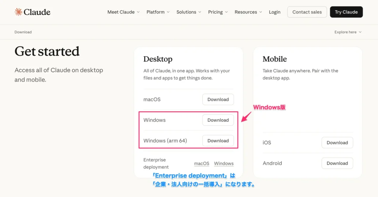The width and height of the screenshot is (378, 197).
Task: Expand the Platform dropdown
Action: [158, 12]
